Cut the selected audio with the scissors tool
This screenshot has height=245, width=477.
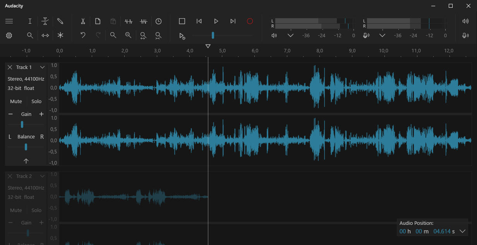click(x=82, y=21)
